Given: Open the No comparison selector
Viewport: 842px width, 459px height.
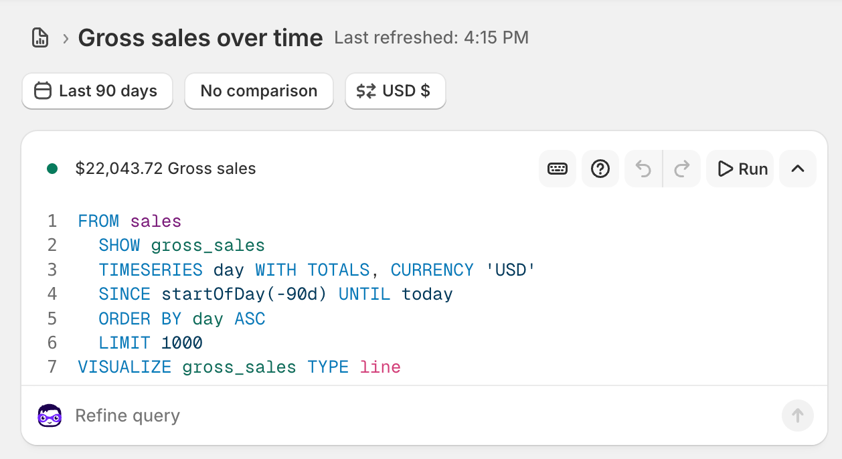Looking at the screenshot, I should 259,91.
